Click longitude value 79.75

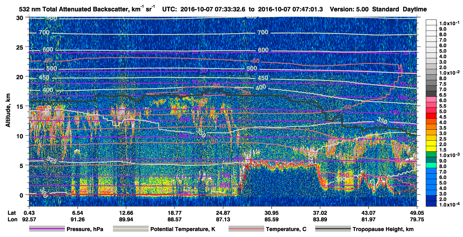pos(417,219)
